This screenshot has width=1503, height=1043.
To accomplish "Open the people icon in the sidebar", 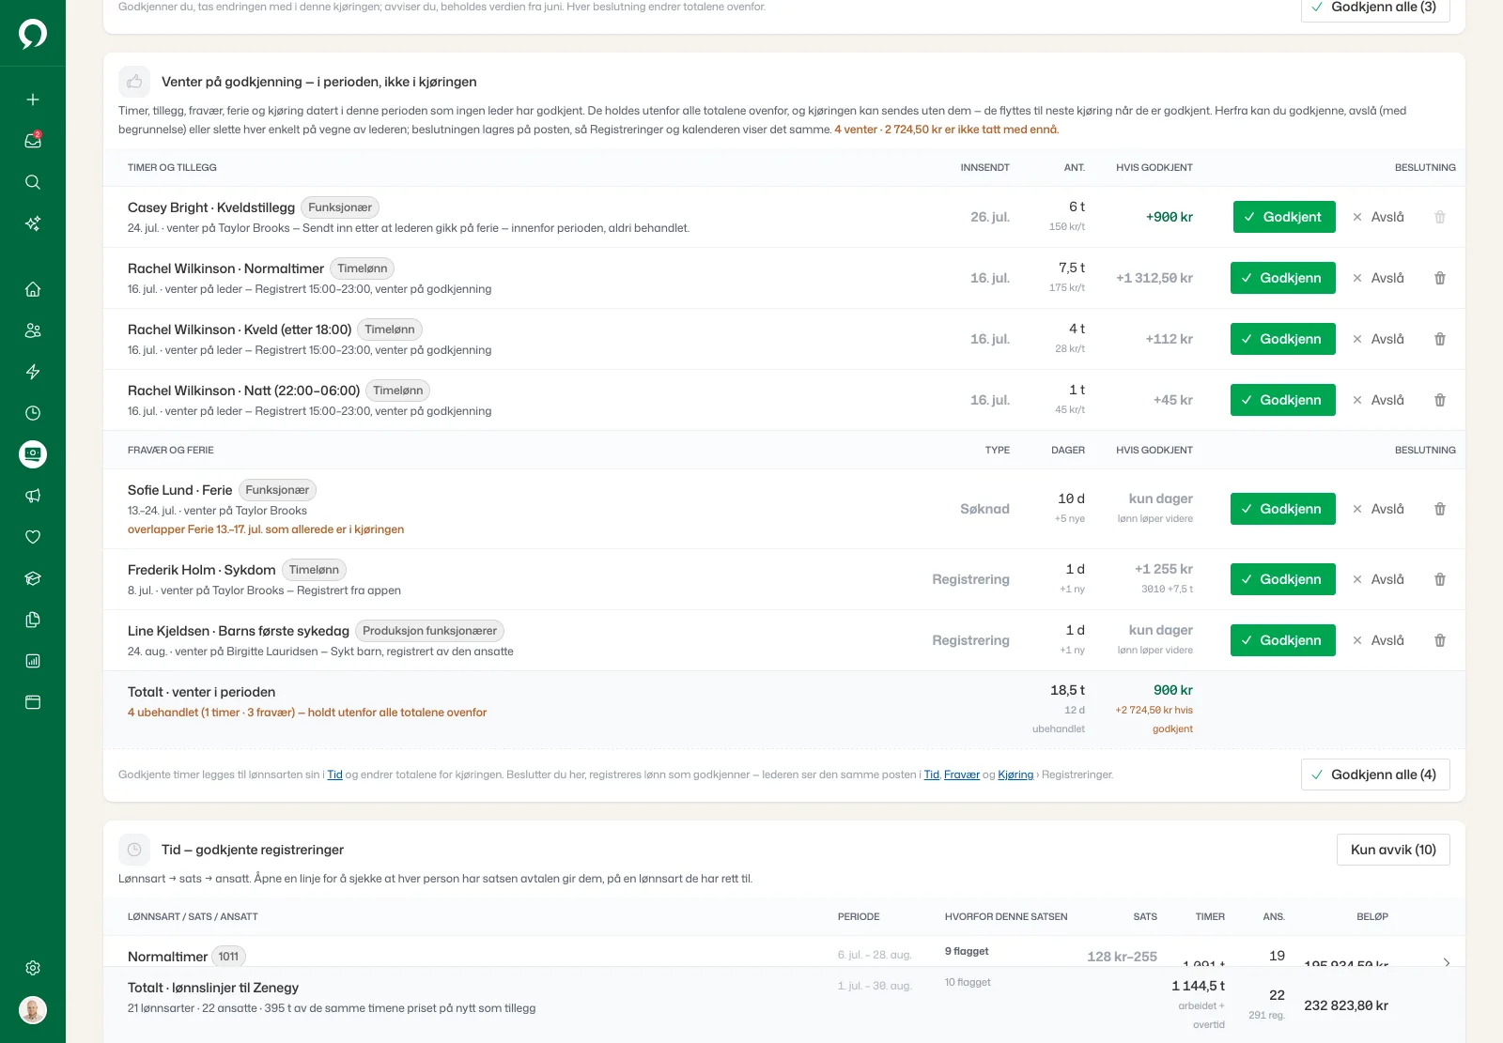I will click(x=33, y=330).
